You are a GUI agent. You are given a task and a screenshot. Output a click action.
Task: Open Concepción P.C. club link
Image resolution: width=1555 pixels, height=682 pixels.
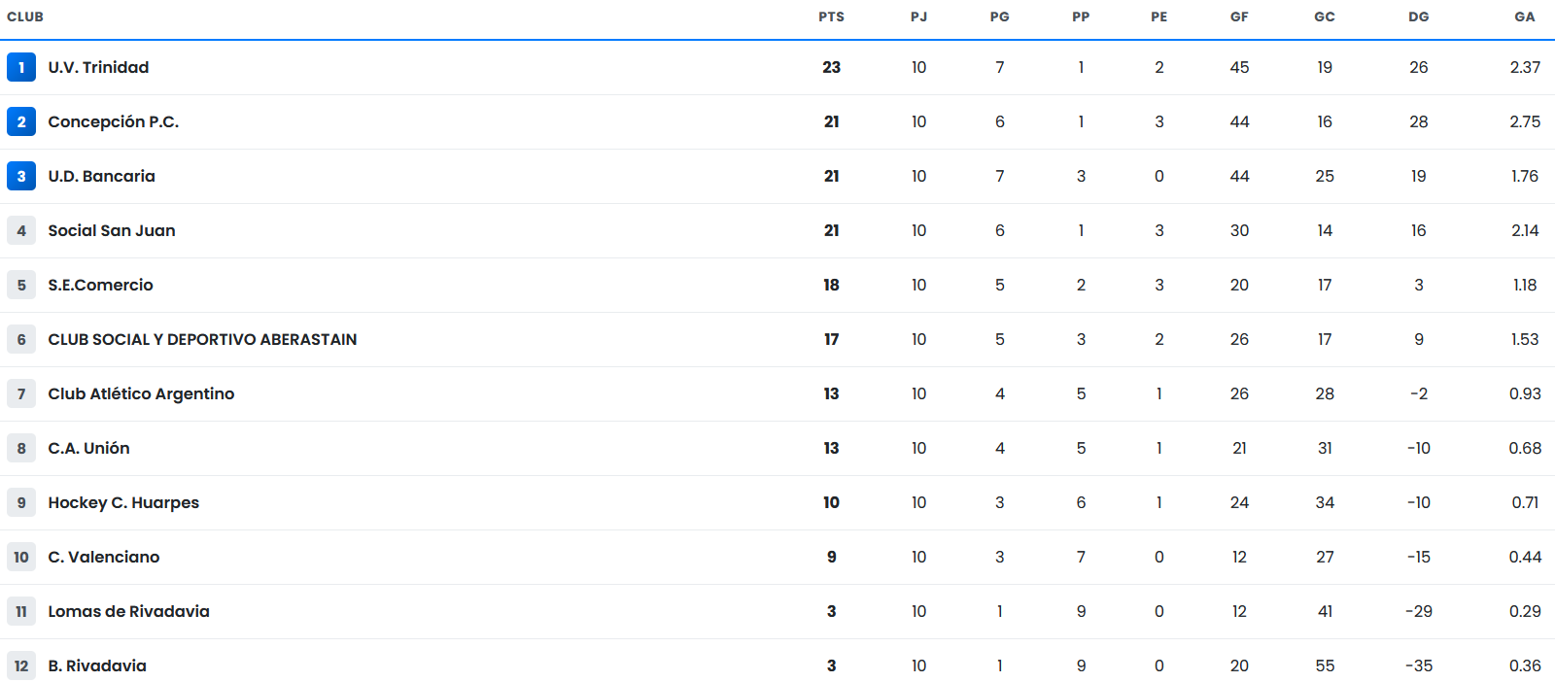pyautogui.click(x=114, y=121)
